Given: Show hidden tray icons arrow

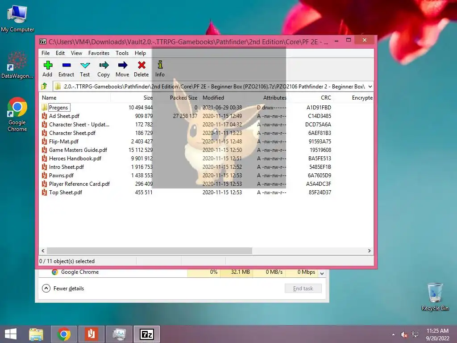Looking at the screenshot, I should [x=394, y=335].
